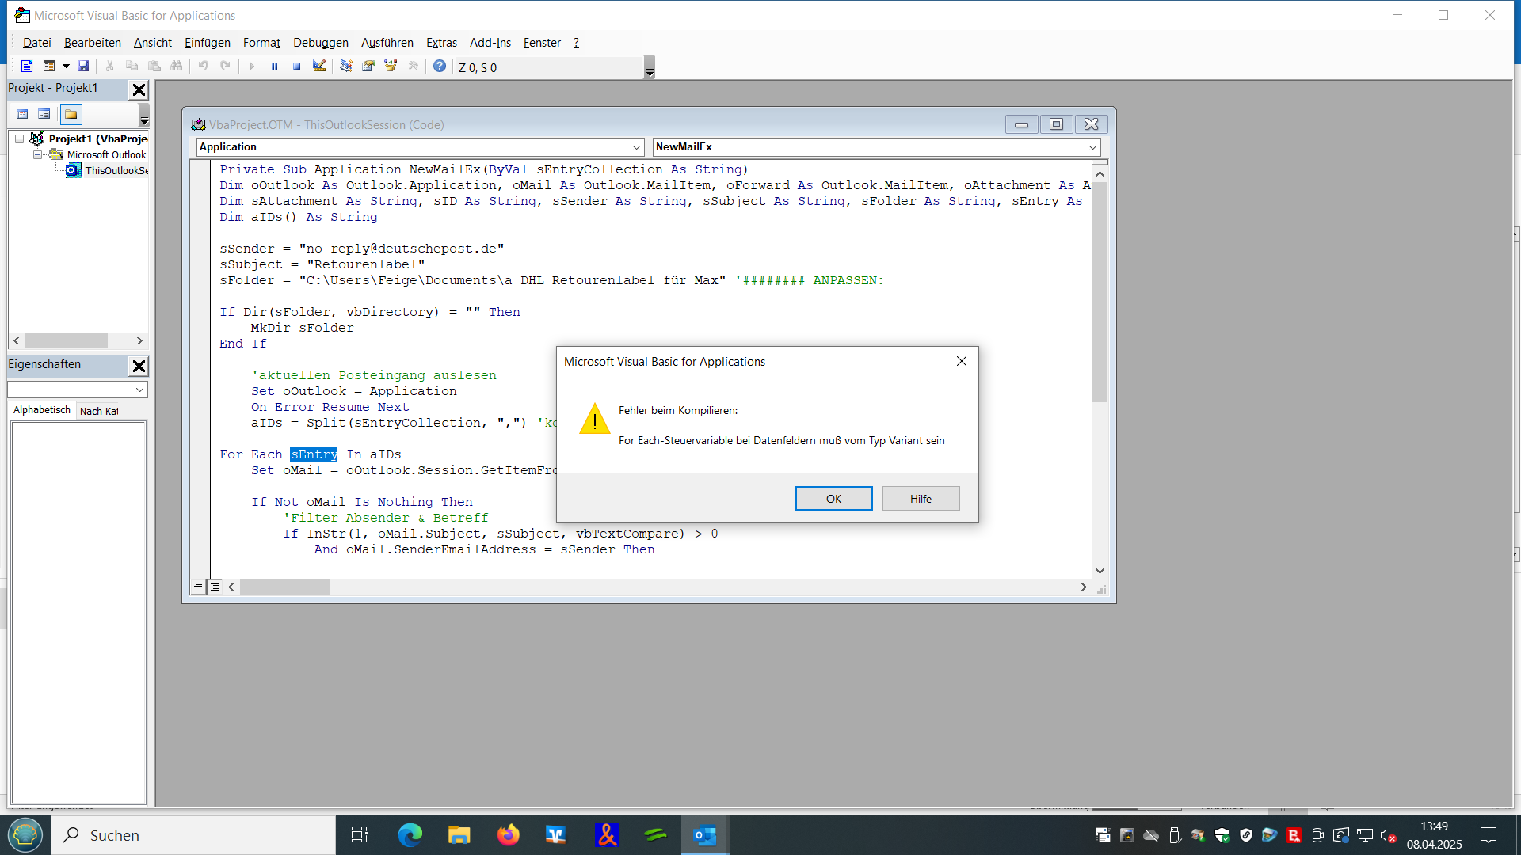This screenshot has width=1521, height=855.
Task: Open the Object Browser toolbar icon
Action: [391, 66]
